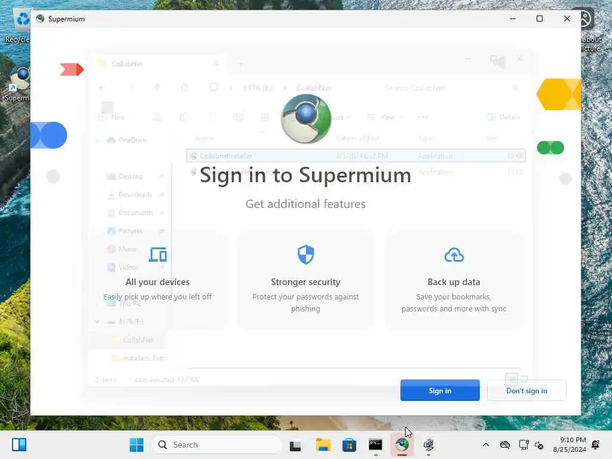Click the Supermium taskbar icon
The width and height of the screenshot is (612, 459).
pyautogui.click(x=402, y=445)
